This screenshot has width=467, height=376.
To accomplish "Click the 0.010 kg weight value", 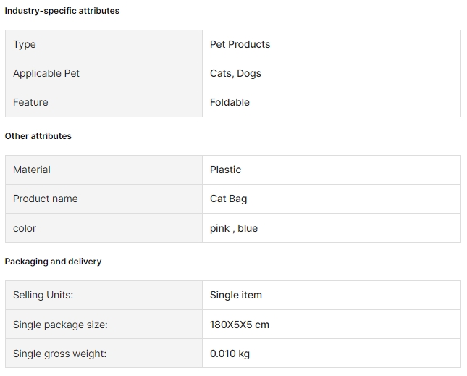I will [x=230, y=354].
